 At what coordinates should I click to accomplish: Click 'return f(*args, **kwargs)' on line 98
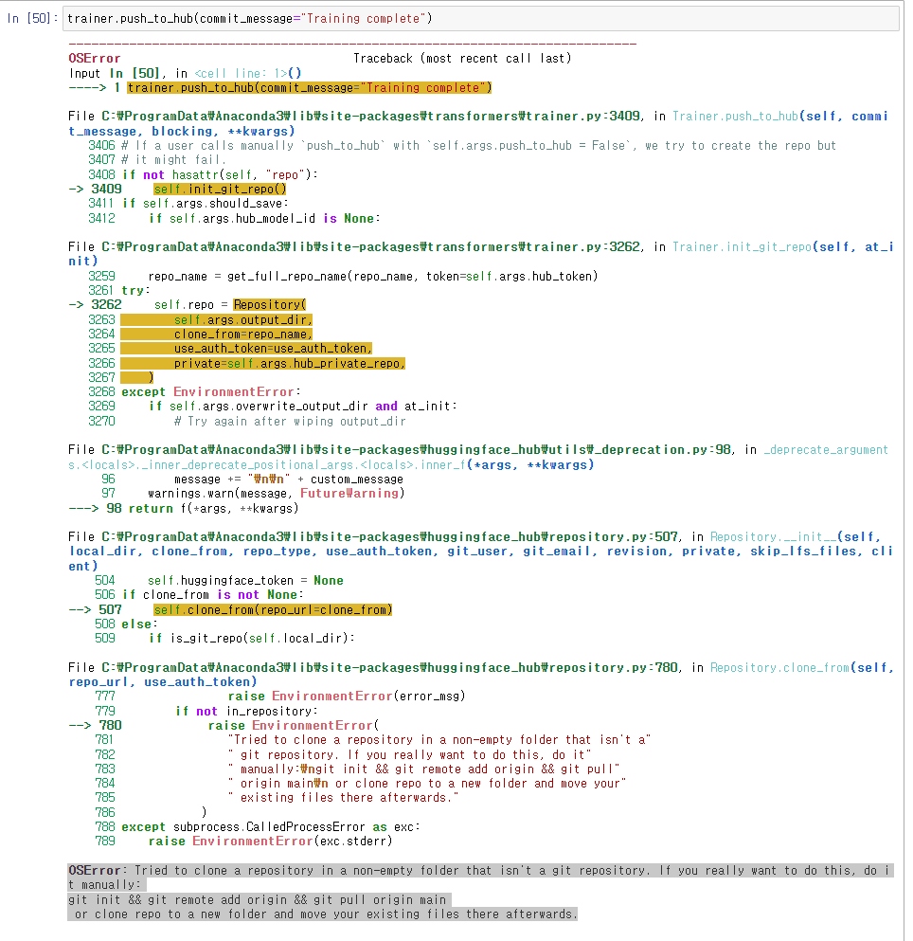point(213,508)
